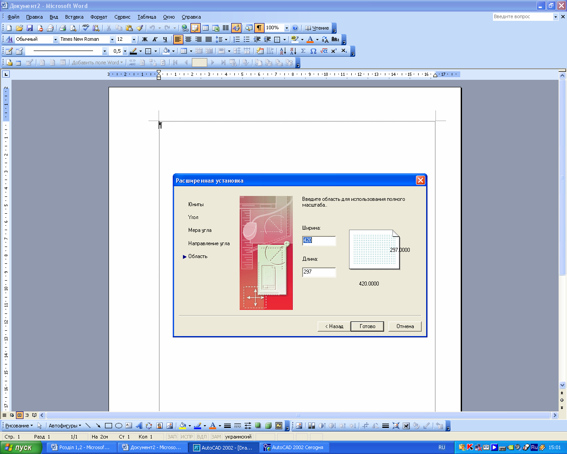
Task: Open the Вставка menu
Action: pos(74,17)
